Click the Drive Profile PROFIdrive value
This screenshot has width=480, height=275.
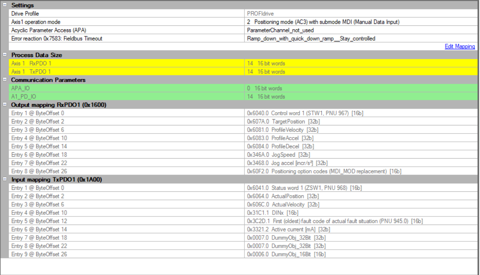[x=260, y=14]
